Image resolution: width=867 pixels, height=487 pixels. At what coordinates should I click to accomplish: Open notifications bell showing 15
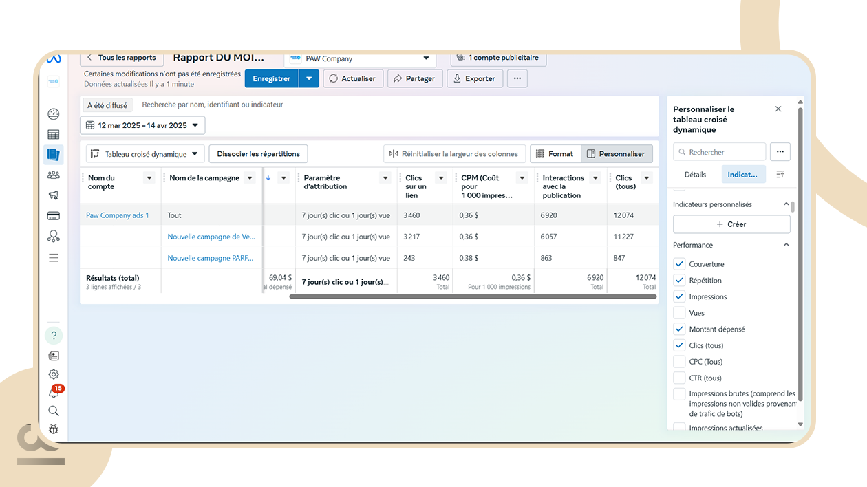pos(54,392)
